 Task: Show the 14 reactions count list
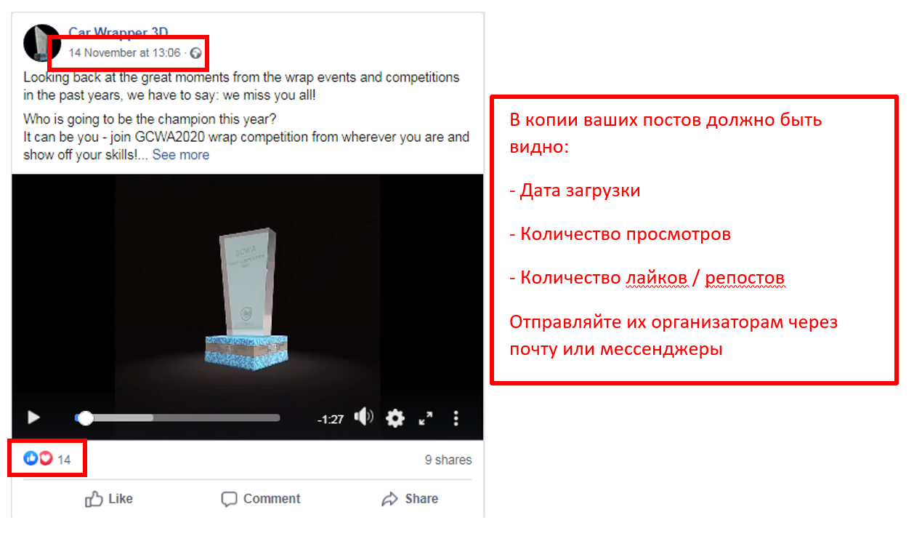point(65,460)
